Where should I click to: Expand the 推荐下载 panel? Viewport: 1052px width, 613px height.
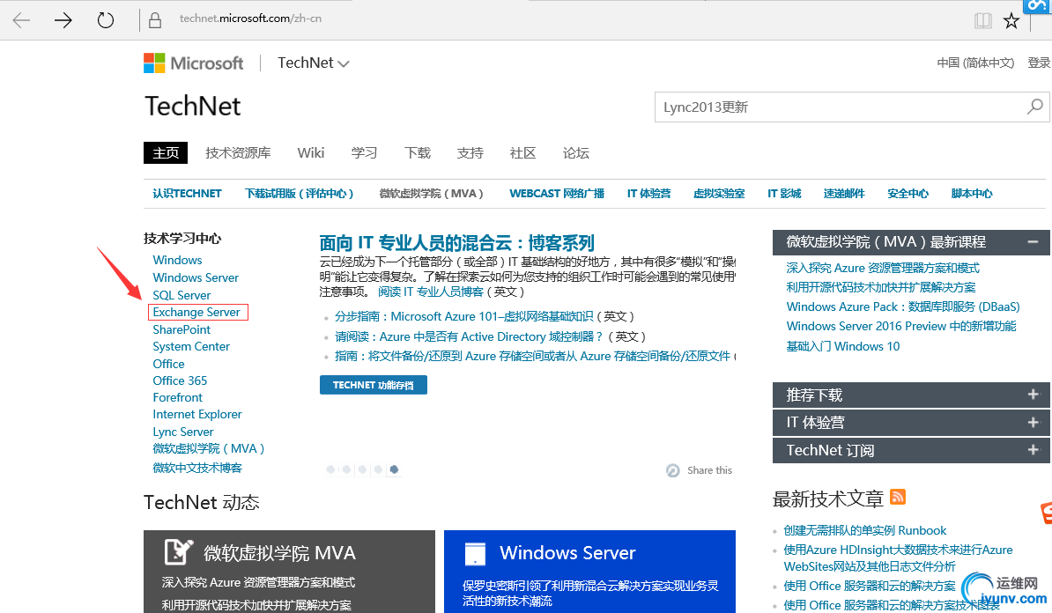(1033, 395)
